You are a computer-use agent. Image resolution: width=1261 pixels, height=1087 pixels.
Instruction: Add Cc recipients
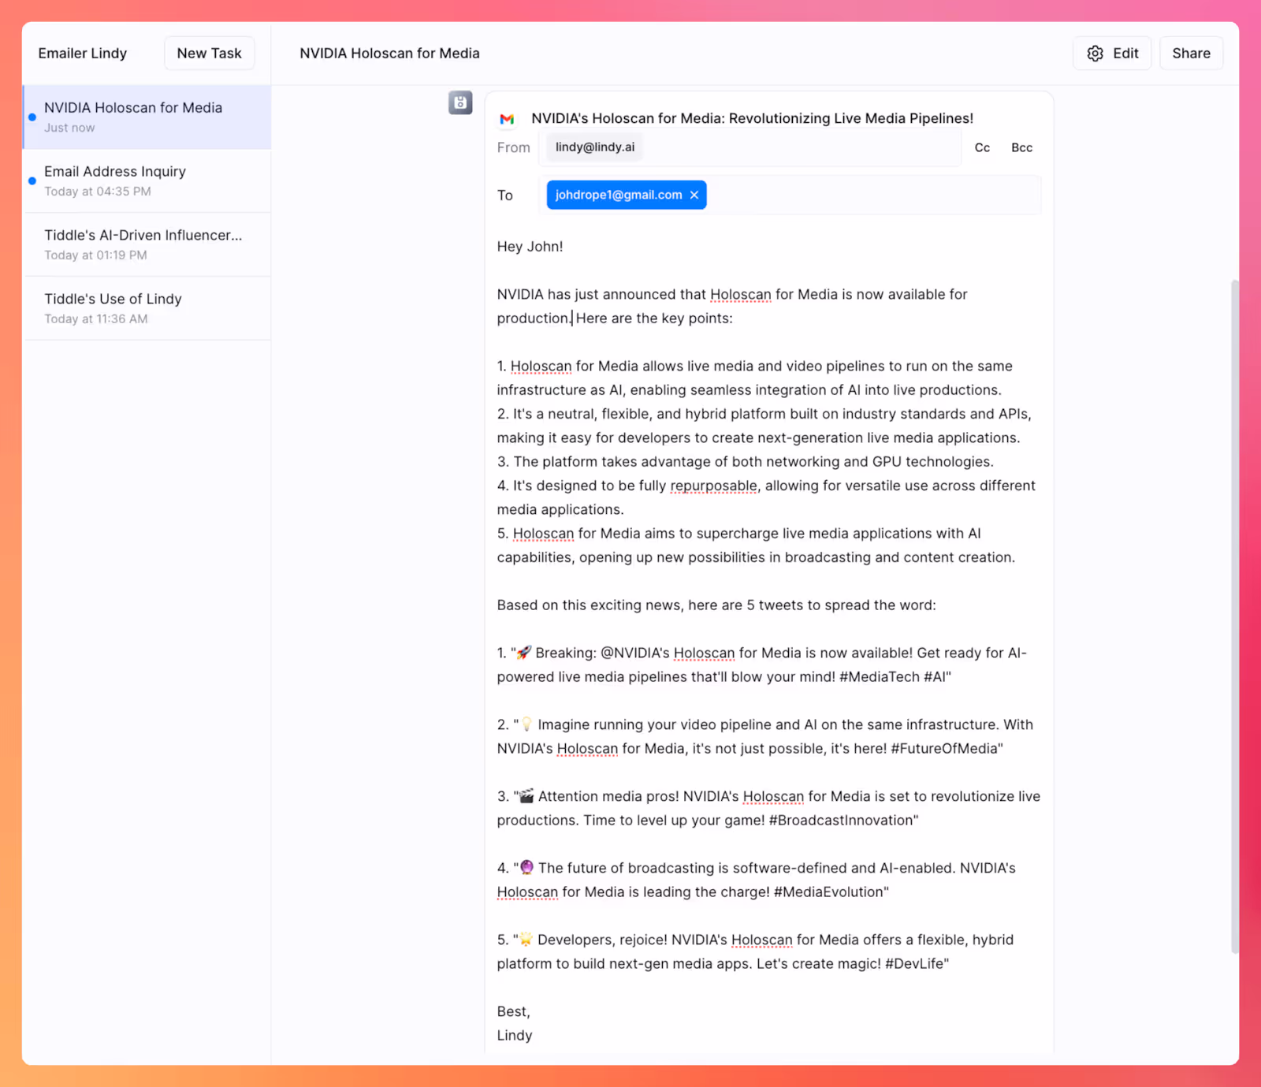(982, 147)
